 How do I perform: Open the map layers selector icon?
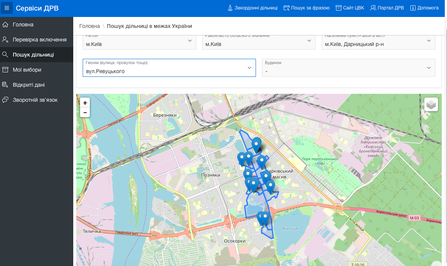431,104
